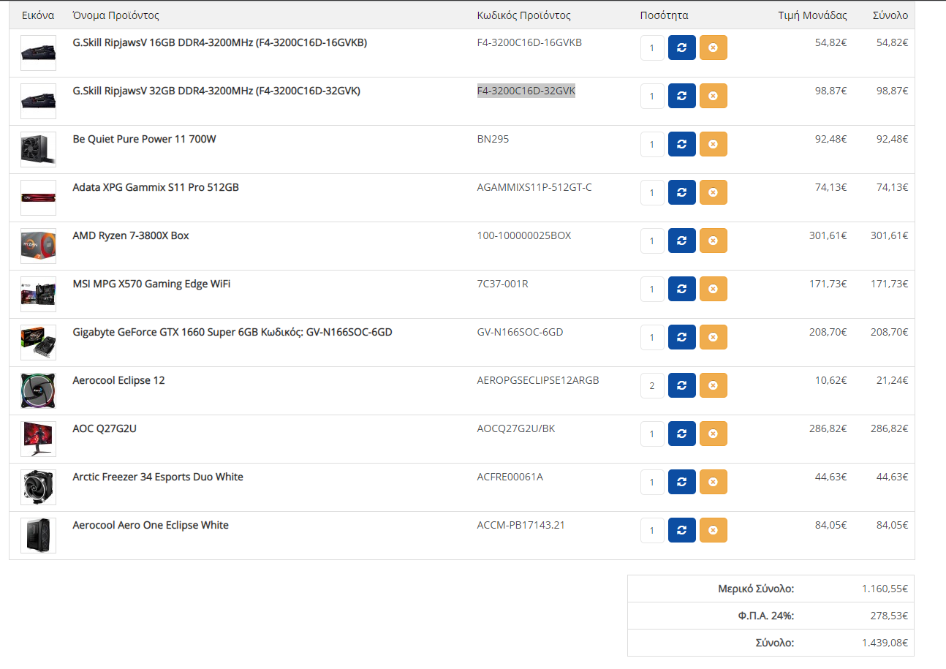The width and height of the screenshot is (946, 669).
Task: Remove G.Skill RipjawsV 16GB from cart
Action: click(x=714, y=48)
